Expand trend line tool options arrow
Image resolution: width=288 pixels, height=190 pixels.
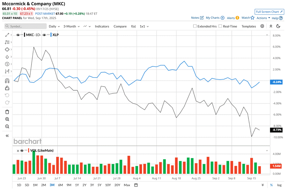11,35
